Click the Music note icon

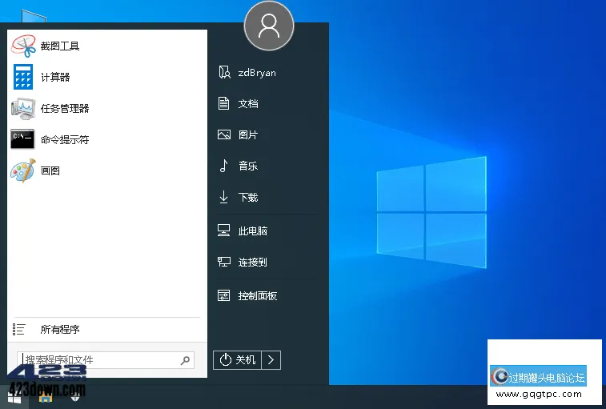(x=224, y=166)
